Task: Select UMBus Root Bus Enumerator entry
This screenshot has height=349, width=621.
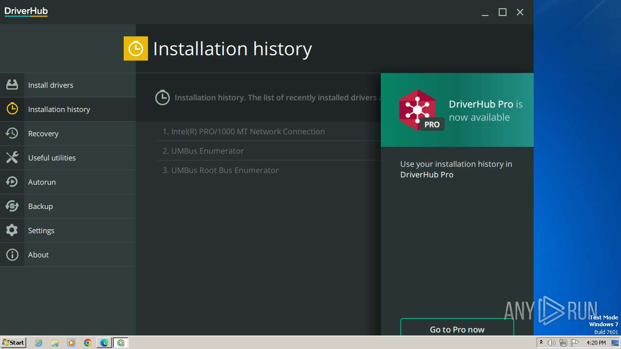Action: point(269,170)
